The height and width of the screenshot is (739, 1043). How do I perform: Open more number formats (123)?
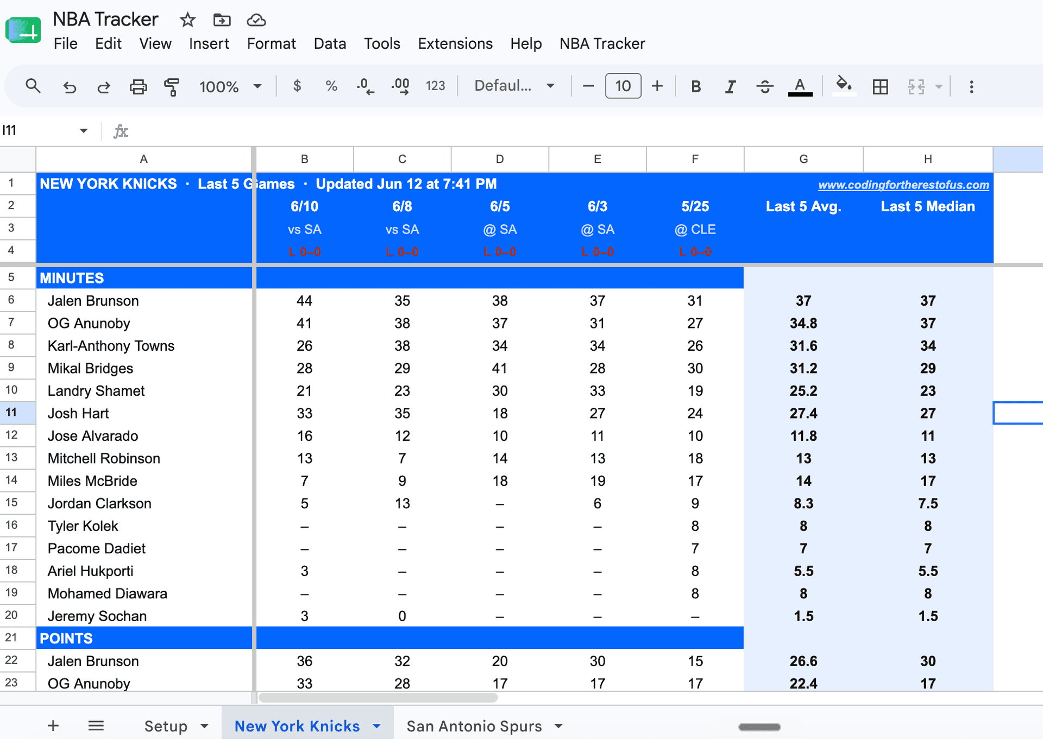point(435,86)
